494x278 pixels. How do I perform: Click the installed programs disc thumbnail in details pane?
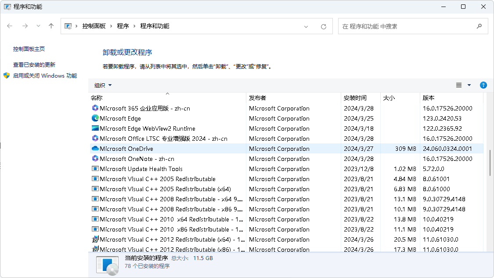click(x=108, y=266)
